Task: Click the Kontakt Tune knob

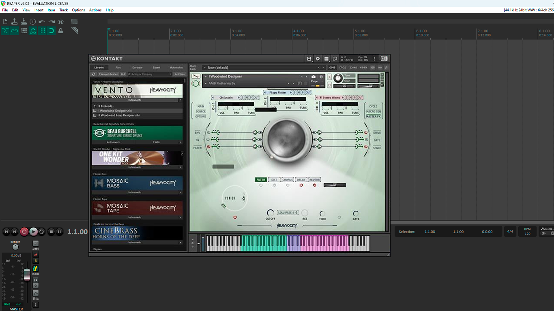Action: pyautogui.click(x=338, y=78)
